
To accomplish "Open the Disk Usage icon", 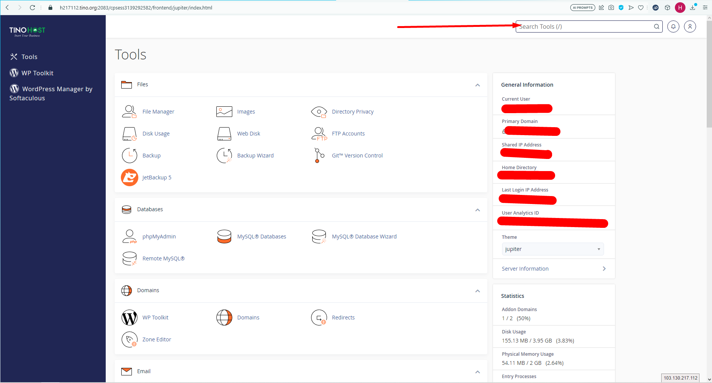I will pos(129,134).
